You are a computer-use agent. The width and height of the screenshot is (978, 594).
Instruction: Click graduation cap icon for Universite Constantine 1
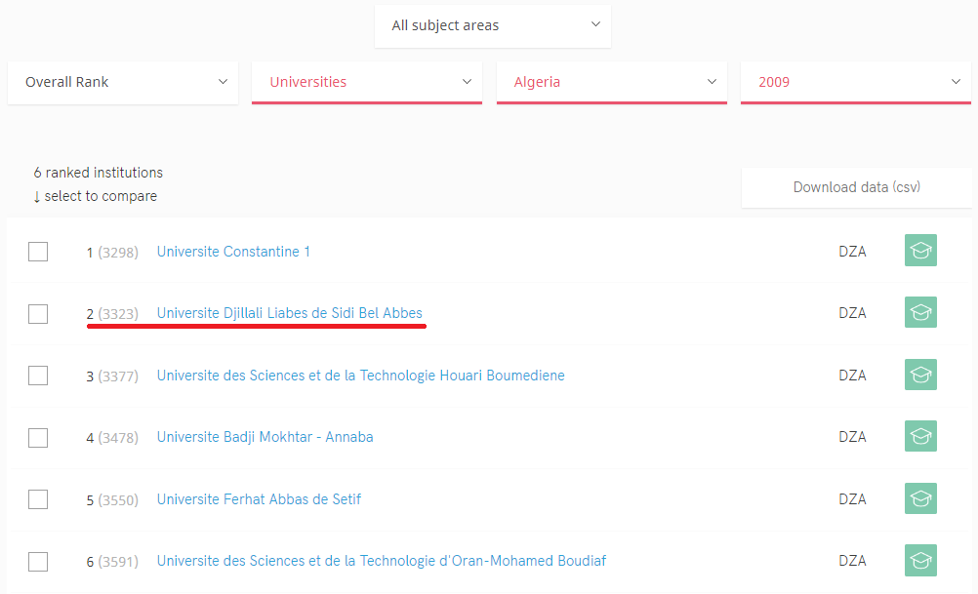(x=920, y=251)
